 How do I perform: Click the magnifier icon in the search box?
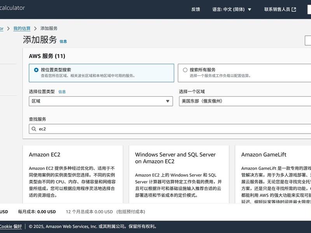point(34,129)
